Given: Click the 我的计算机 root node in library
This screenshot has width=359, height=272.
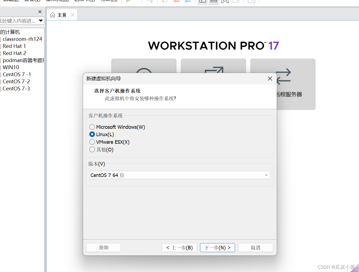Looking at the screenshot, I should 10,32.
